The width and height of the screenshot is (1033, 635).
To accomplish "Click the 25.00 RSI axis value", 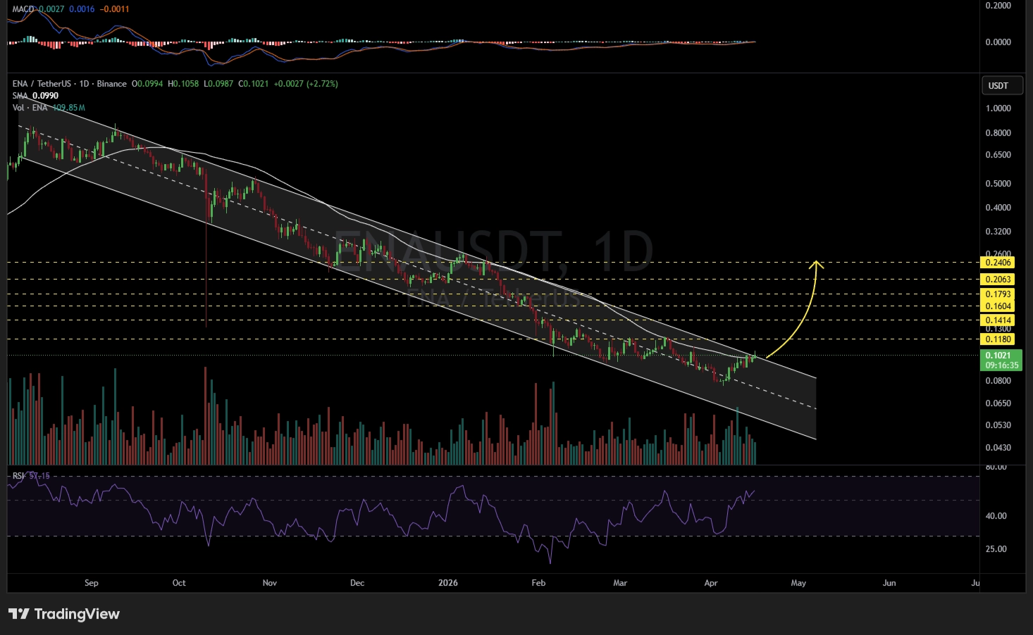I will click(996, 549).
